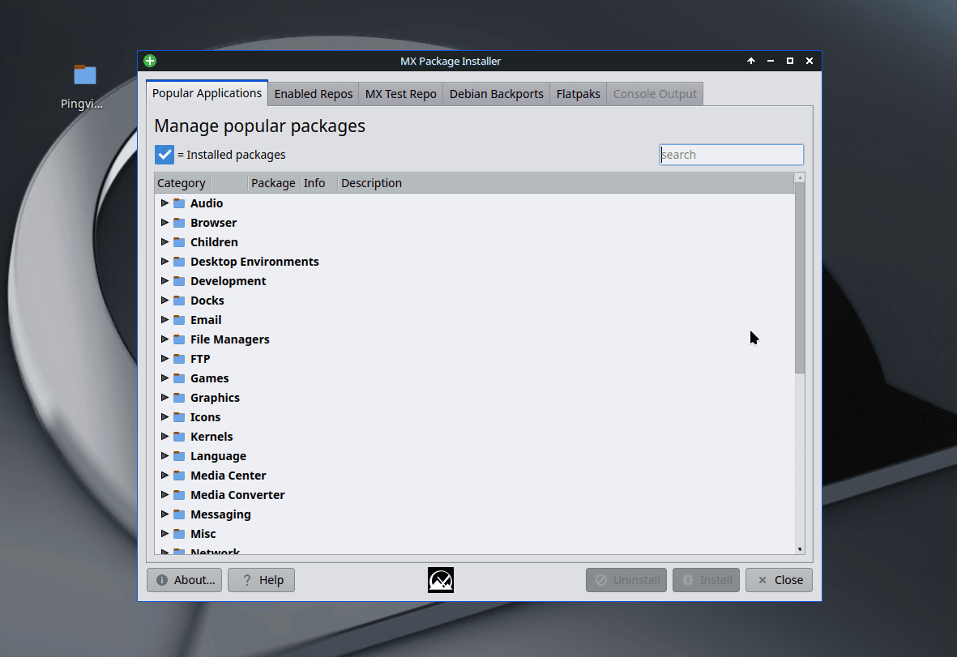Select the Graphics category text
Viewport: 957px width, 657px height.
click(215, 398)
